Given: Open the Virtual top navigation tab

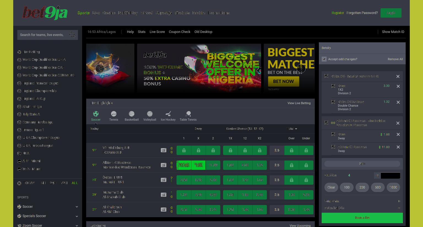Looking at the screenshot, I should (147, 13).
